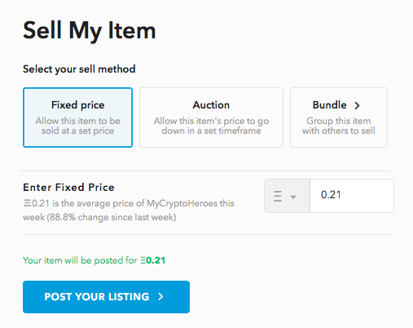This screenshot has height=328, width=413.
Task: Click the 'Sell My Item' heading
Action: [90, 31]
